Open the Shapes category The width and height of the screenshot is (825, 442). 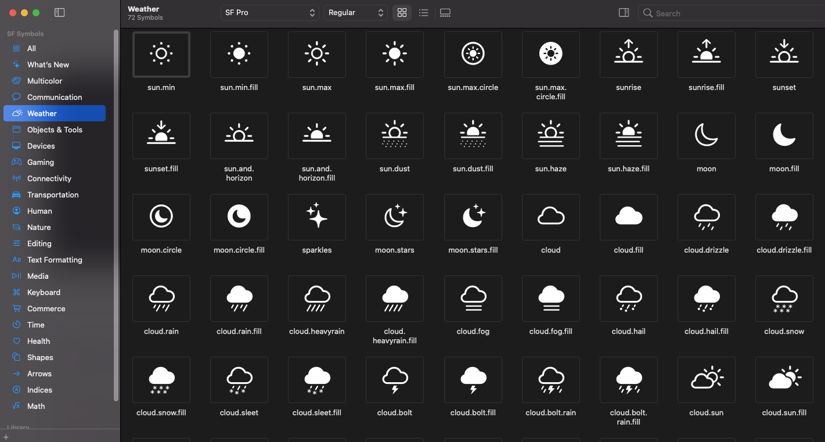[x=55, y=357]
